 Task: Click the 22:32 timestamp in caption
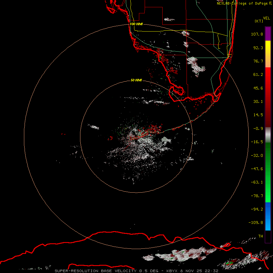tap(211, 271)
